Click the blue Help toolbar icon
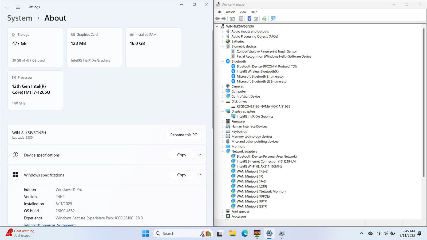 pos(249,19)
